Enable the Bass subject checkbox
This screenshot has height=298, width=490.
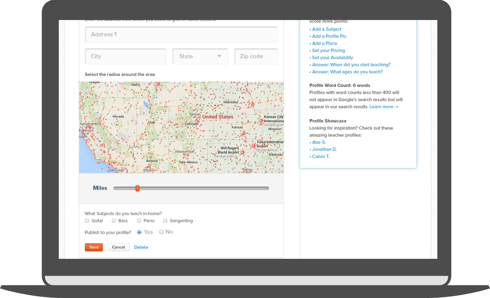[114, 221]
